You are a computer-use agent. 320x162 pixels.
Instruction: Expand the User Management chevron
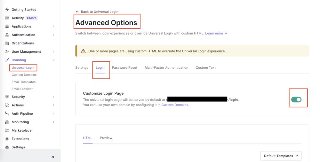[x=53, y=51]
